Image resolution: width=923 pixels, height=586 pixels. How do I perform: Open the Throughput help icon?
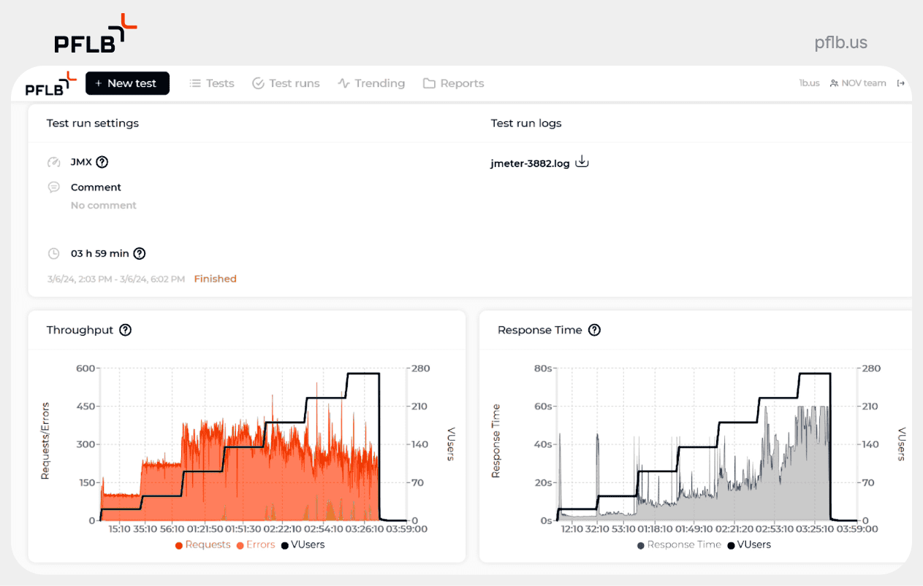click(x=126, y=330)
